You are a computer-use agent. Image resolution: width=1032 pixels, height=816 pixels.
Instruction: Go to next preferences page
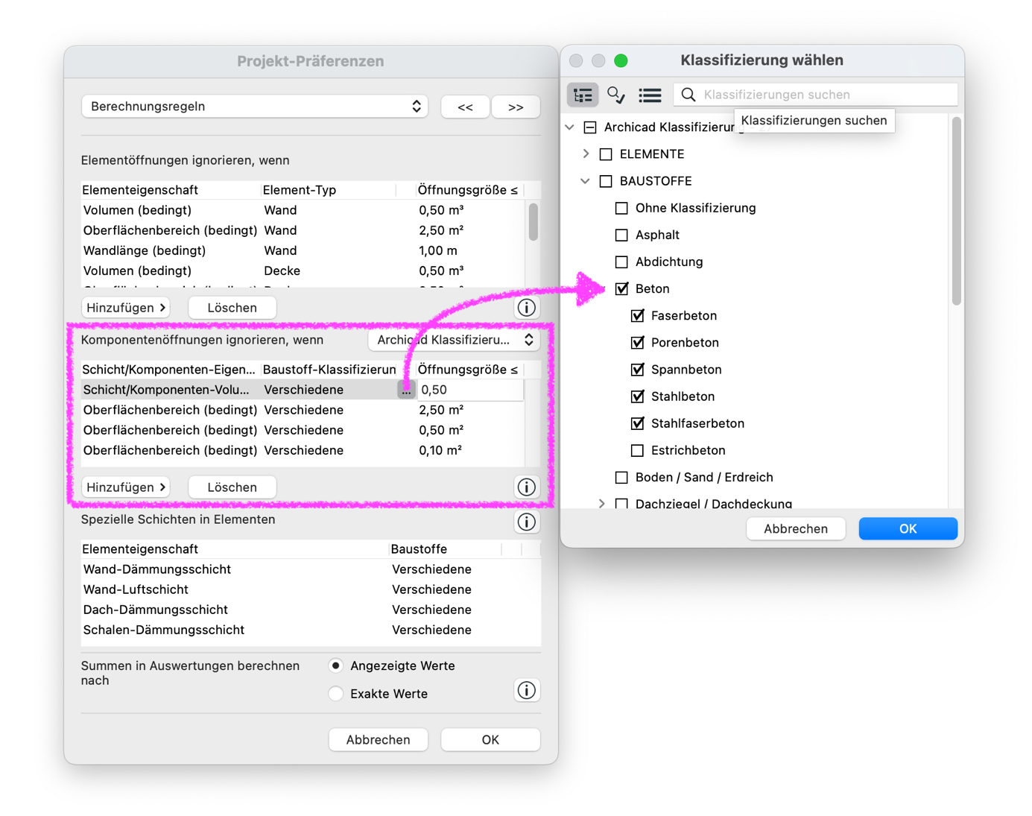(516, 107)
